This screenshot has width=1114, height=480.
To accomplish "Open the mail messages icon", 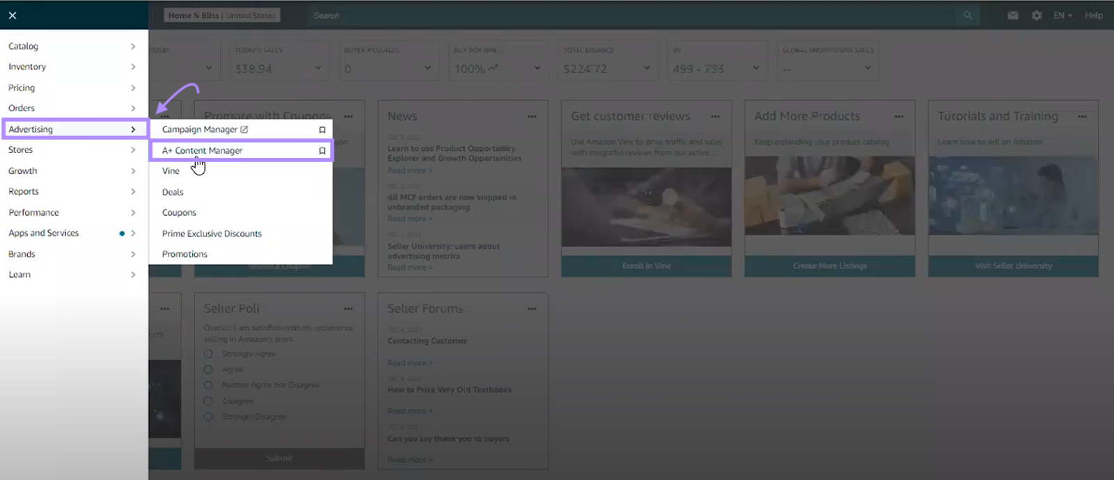I will tap(1012, 15).
